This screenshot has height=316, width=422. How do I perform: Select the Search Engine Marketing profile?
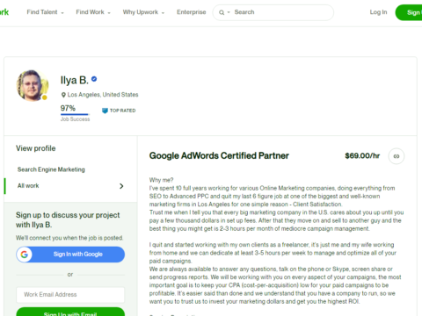(x=51, y=169)
